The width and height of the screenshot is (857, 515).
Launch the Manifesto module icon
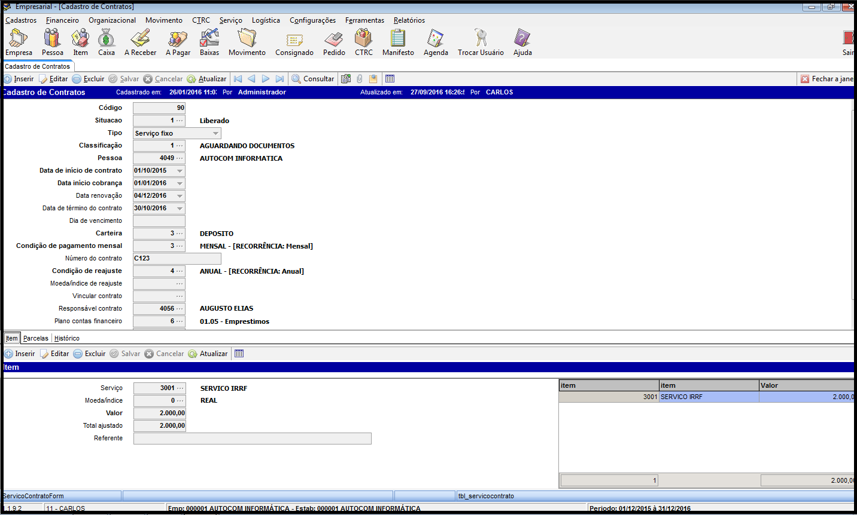point(398,39)
